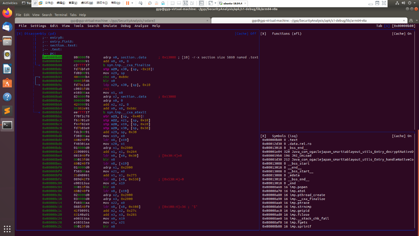
Task: Open Help from the dock
Action: click(7, 97)
